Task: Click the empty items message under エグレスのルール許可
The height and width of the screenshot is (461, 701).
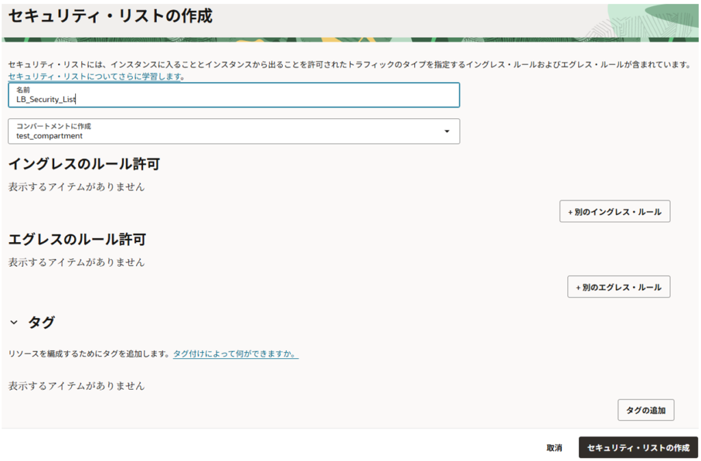Action: (76, 262)
